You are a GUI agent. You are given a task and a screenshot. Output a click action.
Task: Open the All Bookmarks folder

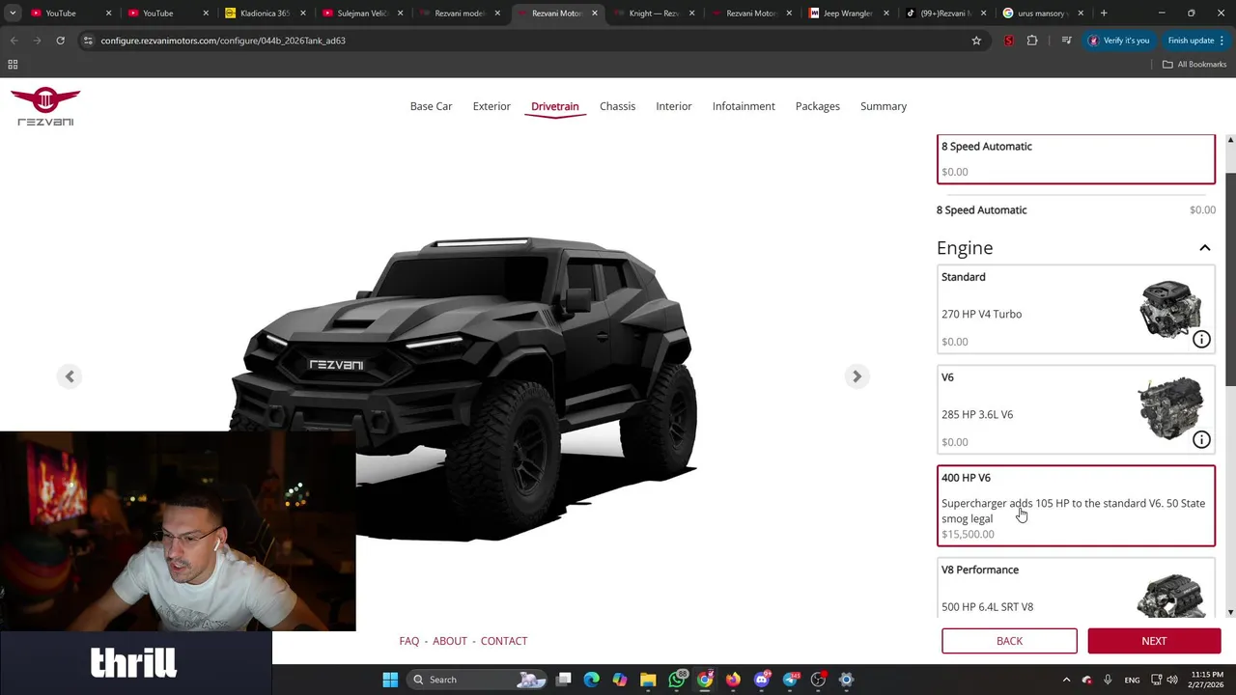(1194, 65)
